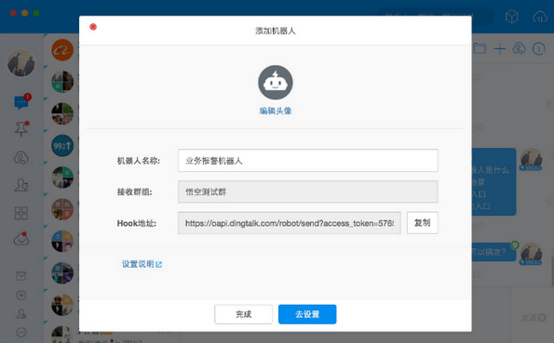Open the cube icon in title bar

[511, 17]
